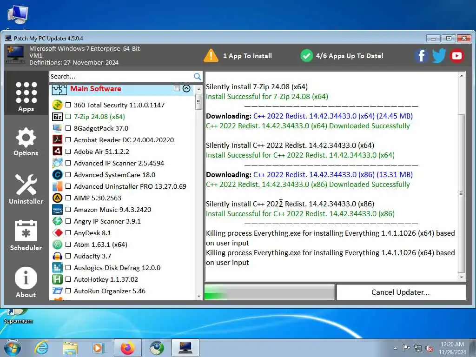Check the AutoRun Organizer 5.46 checkbox

tap(68, 291)
